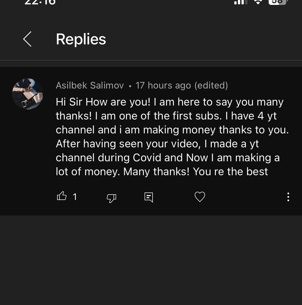Click the comment's opening line "Hi Sir How are you!"
This screenshot has width=302, height=305.
(103, 102)
